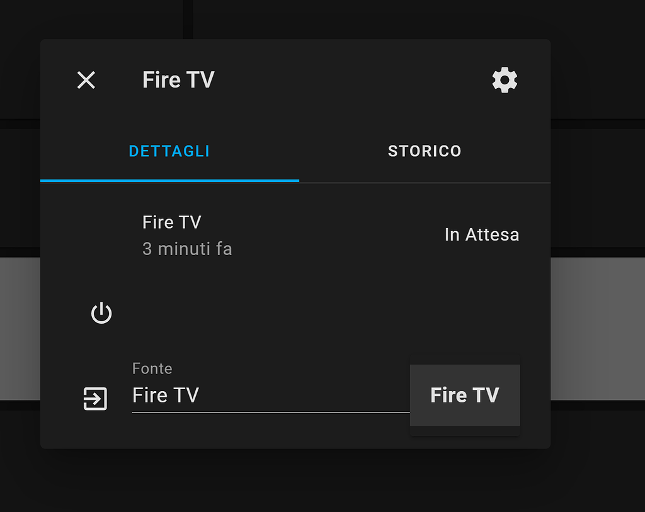This screenshot has height=512, width=645.
Task: Select the DETTAGLI tab
Action: (x=169, y=151)
